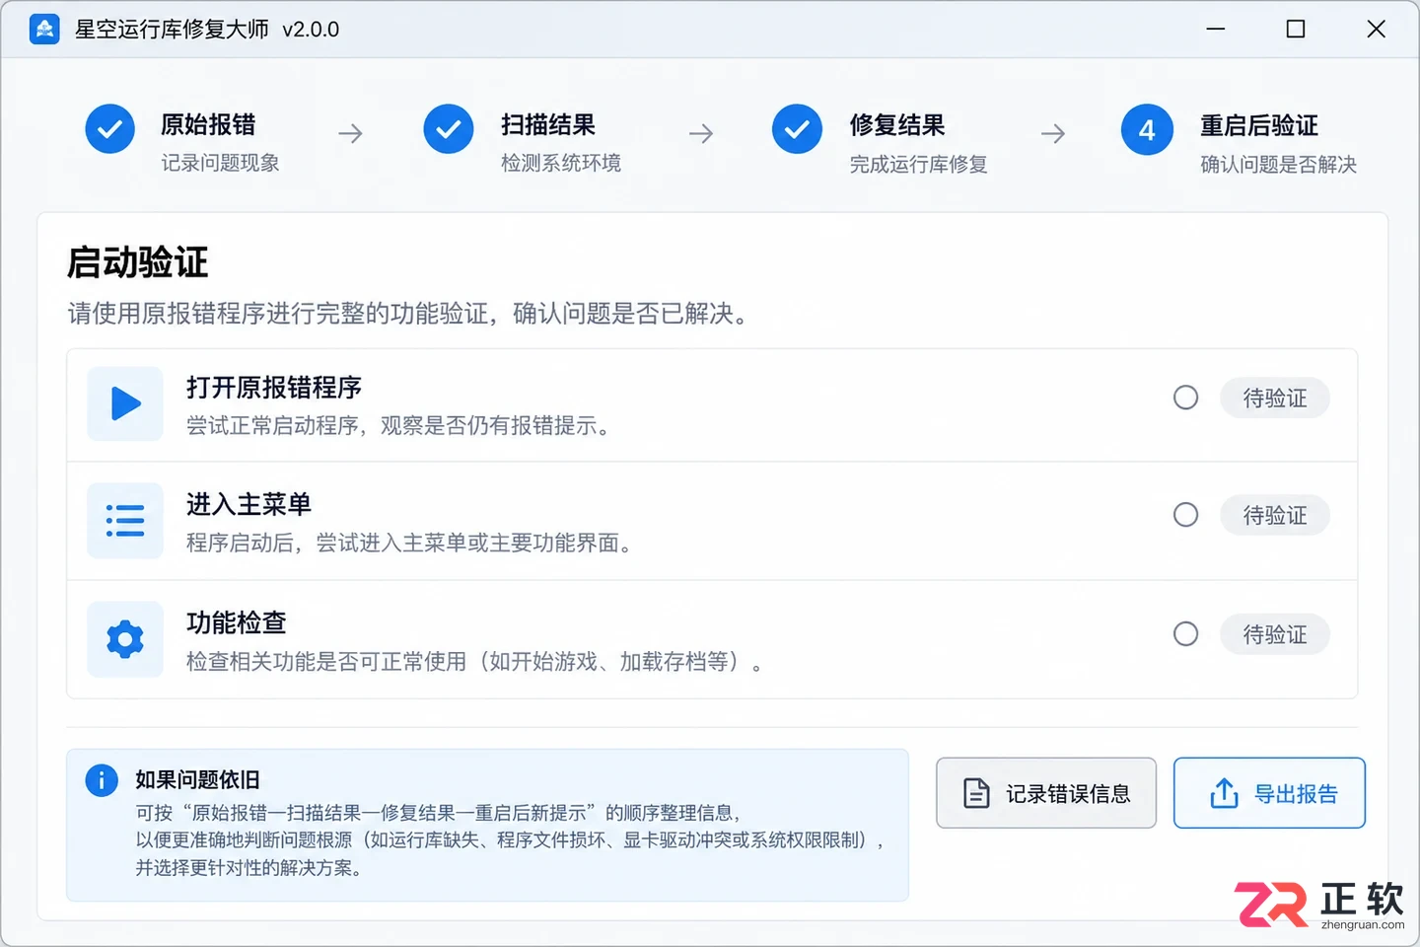1420x947 pixels.
Task: Close the 星空运行库修复大师 window
Action: 1377,29
